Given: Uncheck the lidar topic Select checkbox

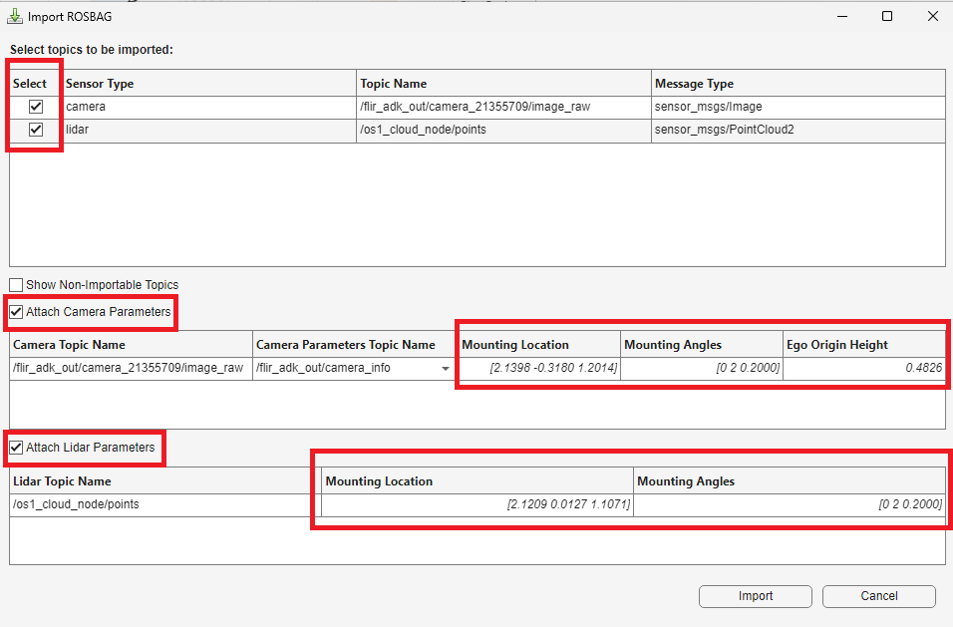Looking at the screenshot, I should [x=34, y=129].
